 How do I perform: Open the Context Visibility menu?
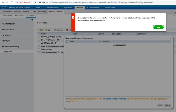(x=51, y=8)
